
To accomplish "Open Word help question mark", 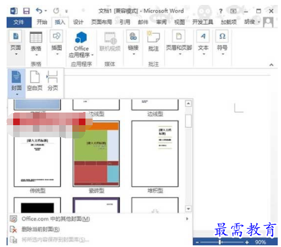I will tap(221, 11).
